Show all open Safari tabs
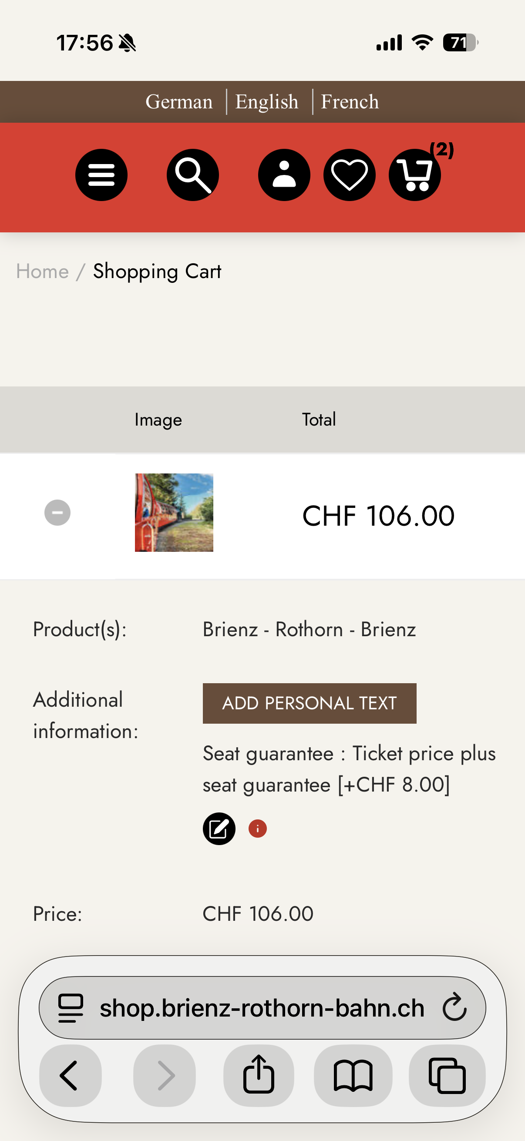 447,1075
